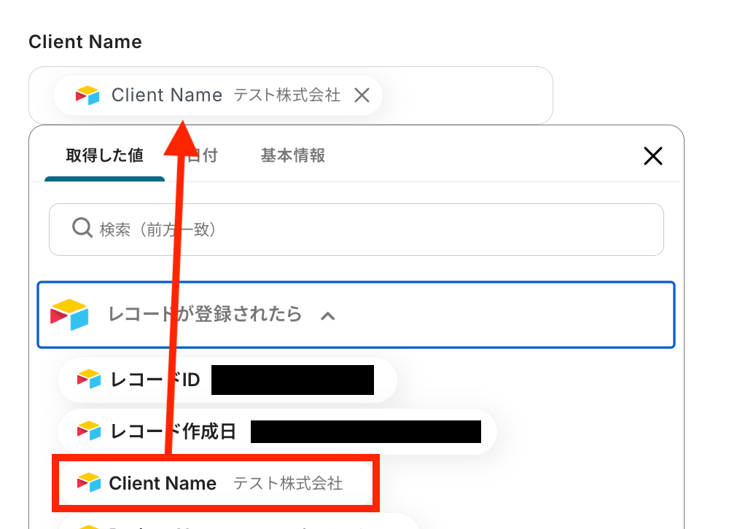Open the 基本情報 tab
Image resolution: width=729 pixels, height=529 pixels.
[292, 156]
